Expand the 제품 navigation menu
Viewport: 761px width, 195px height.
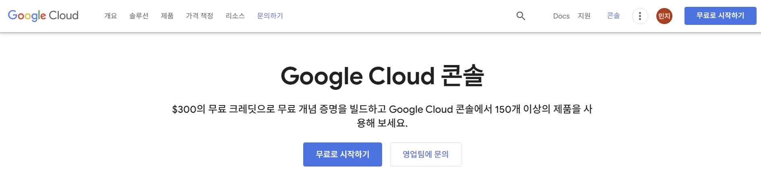[x=167, y=16]
